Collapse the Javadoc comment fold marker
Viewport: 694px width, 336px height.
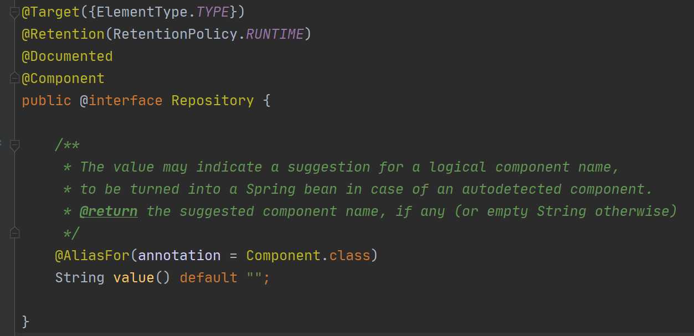pyautogui.click(x=15, y=145)
